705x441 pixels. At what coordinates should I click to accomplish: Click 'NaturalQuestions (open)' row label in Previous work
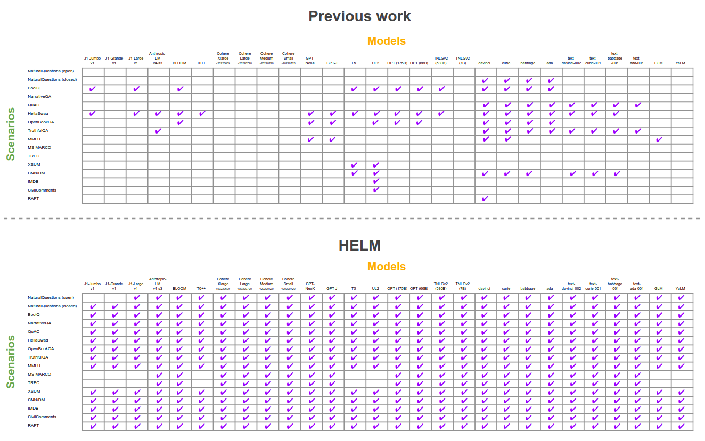(51, 71)
